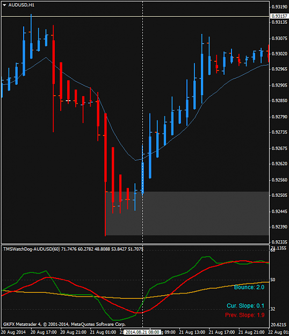Viewport: 289px width, 336px height.
Task: Click the 0.93135 price scale value
Action: pyautogui.click(x=279, y=22)
